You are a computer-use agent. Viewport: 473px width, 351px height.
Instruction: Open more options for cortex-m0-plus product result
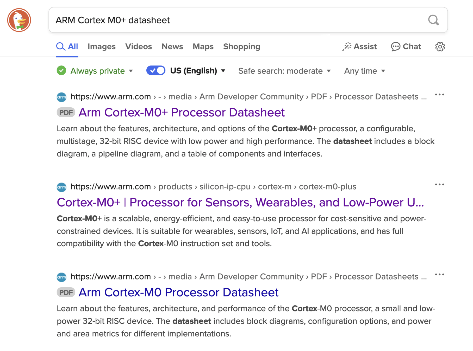pos(439,185)
